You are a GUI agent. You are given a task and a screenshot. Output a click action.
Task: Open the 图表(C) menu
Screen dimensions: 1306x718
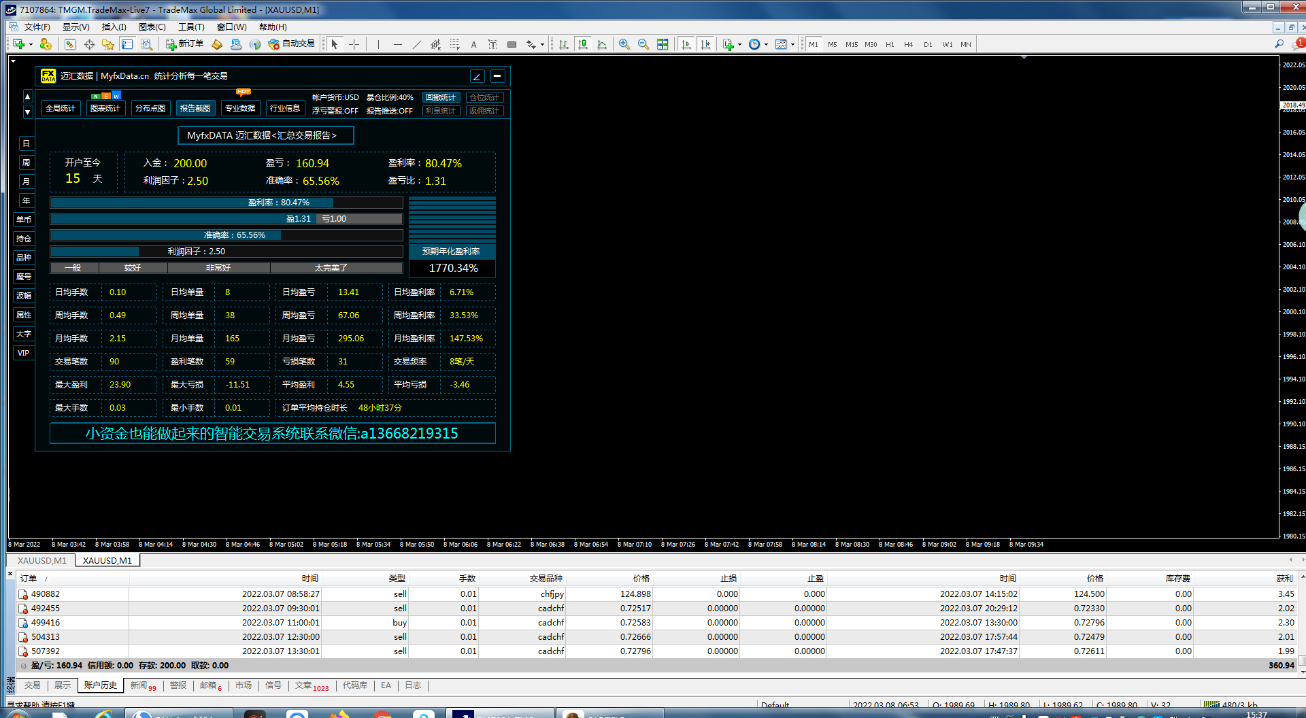tap(152, 27)
